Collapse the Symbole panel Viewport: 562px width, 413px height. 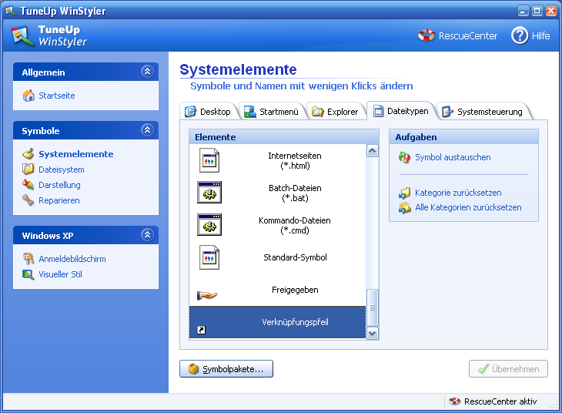pyautogui.click(x=147, y=130)
